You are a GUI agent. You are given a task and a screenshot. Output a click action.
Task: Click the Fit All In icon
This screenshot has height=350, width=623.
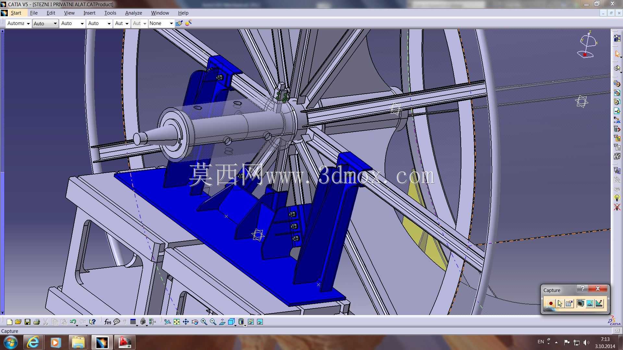pos(177,322)
